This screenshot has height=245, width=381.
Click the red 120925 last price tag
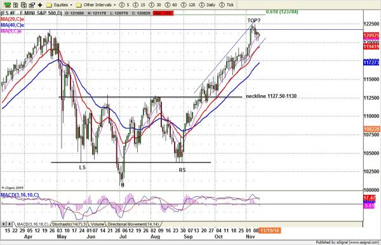click(371, 36)
